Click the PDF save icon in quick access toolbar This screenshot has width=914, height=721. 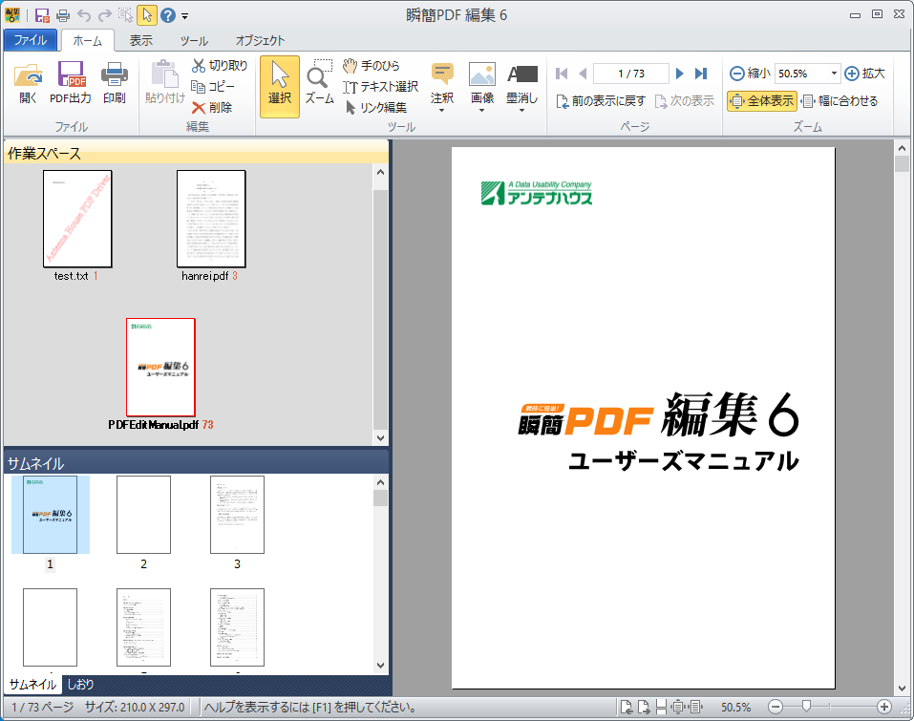42,15
